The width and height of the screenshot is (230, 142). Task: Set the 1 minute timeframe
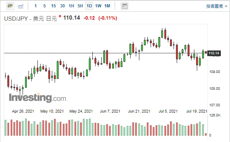(36, 6)
